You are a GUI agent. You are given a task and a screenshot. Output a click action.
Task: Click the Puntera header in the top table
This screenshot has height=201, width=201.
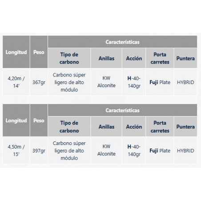[185, 58]
